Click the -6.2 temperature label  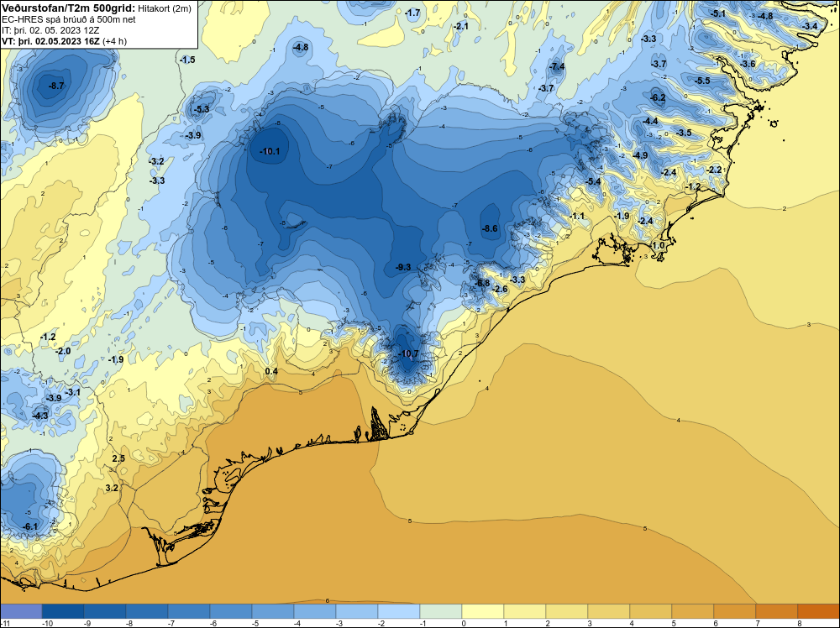(x=658, y=97)
